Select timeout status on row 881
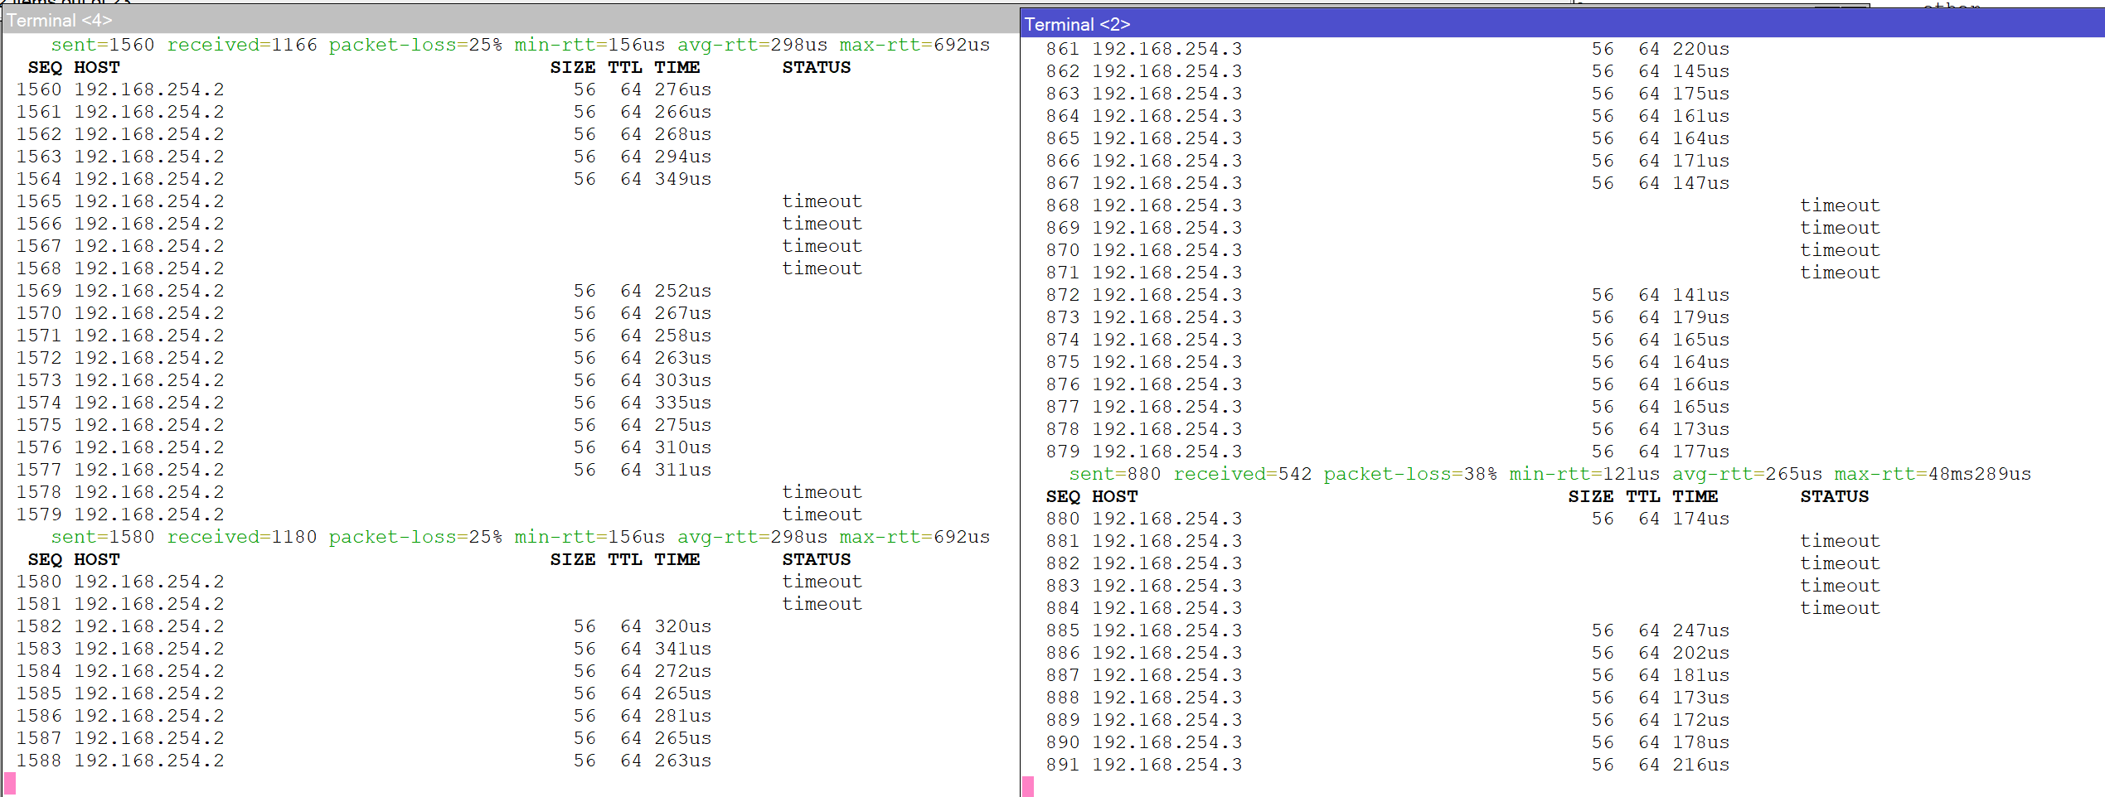Screen dimensions: 2105x797 point(1840,541)
